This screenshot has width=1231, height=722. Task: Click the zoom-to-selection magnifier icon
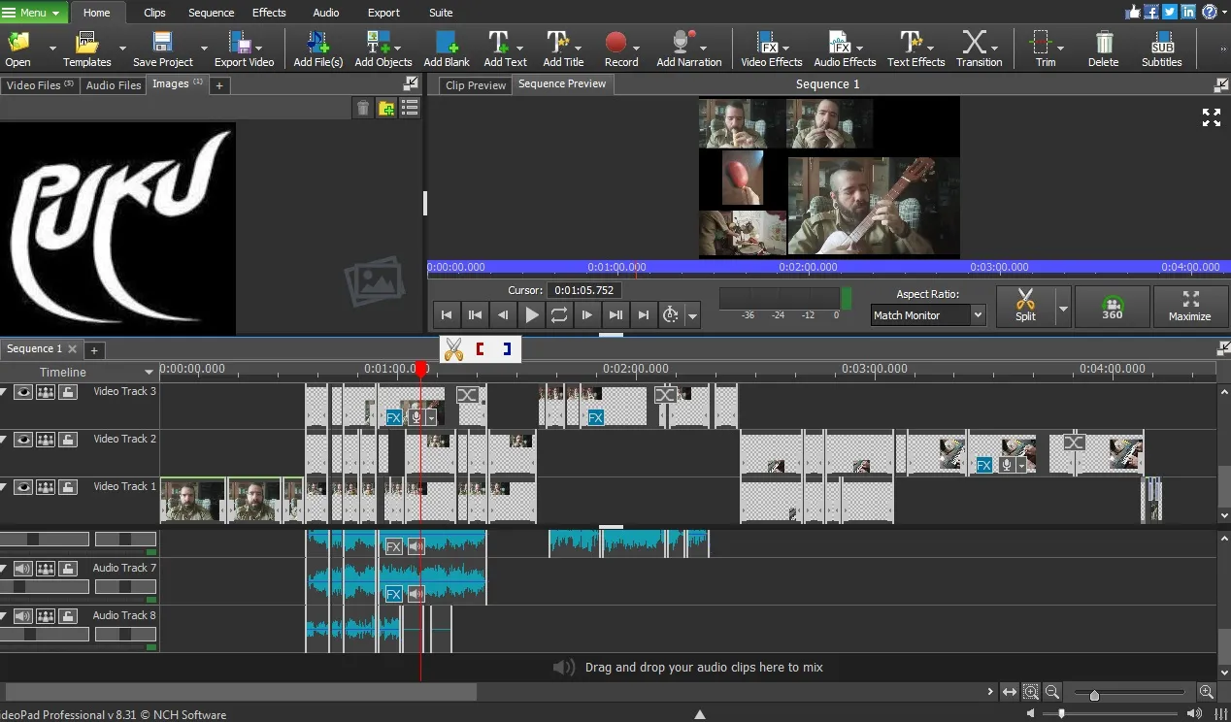tap(1031, 692)
